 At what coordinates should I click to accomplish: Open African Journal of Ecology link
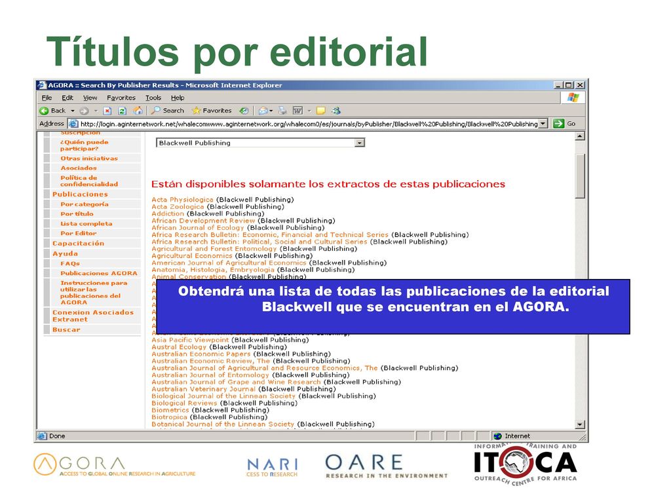coord(198,228)
